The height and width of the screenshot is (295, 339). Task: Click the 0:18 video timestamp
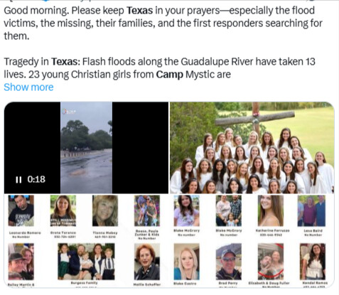(x=36, y=179)
